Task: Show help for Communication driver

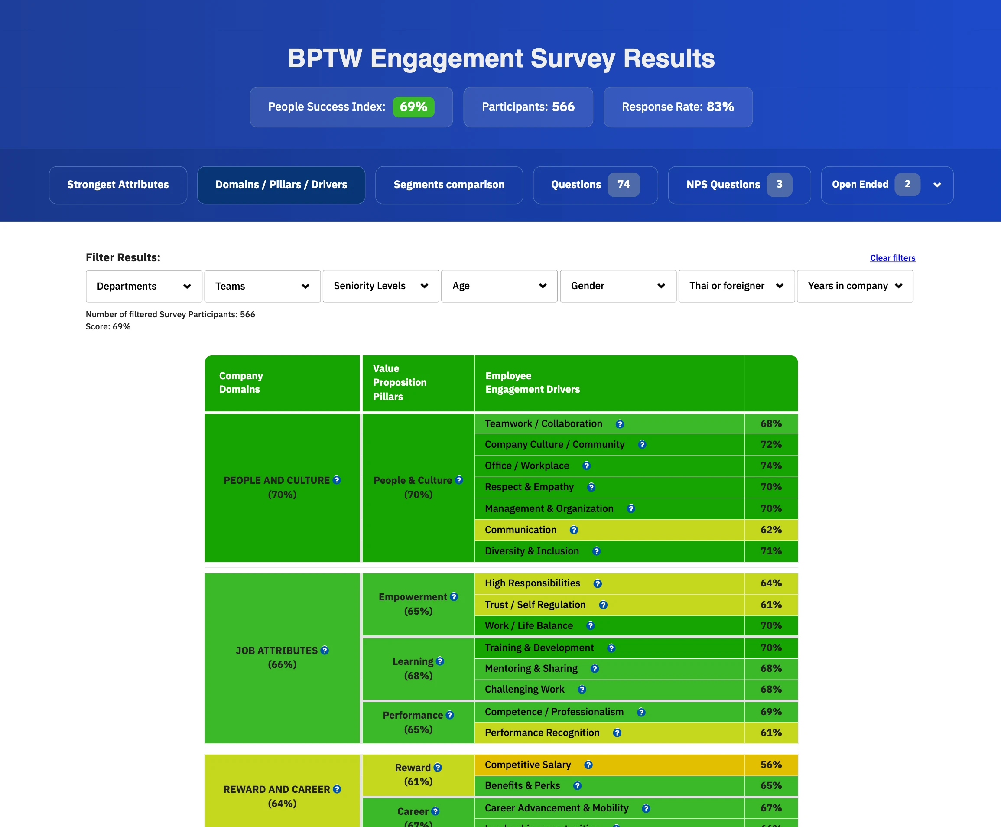Action: point(574,530)
